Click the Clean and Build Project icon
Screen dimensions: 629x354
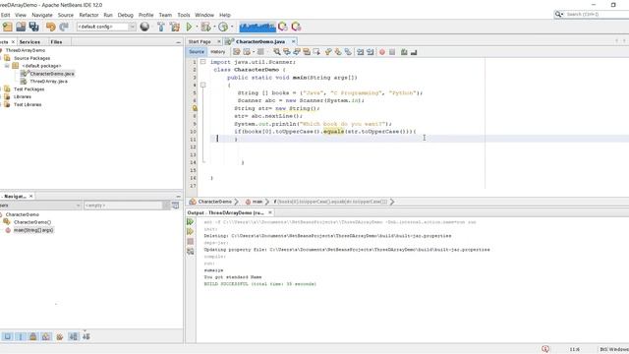[175, 27]
